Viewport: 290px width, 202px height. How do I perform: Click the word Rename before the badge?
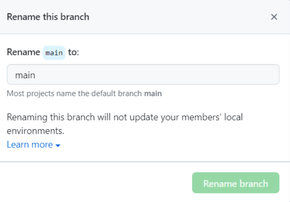pyautogui.click(x=23, y=52)
